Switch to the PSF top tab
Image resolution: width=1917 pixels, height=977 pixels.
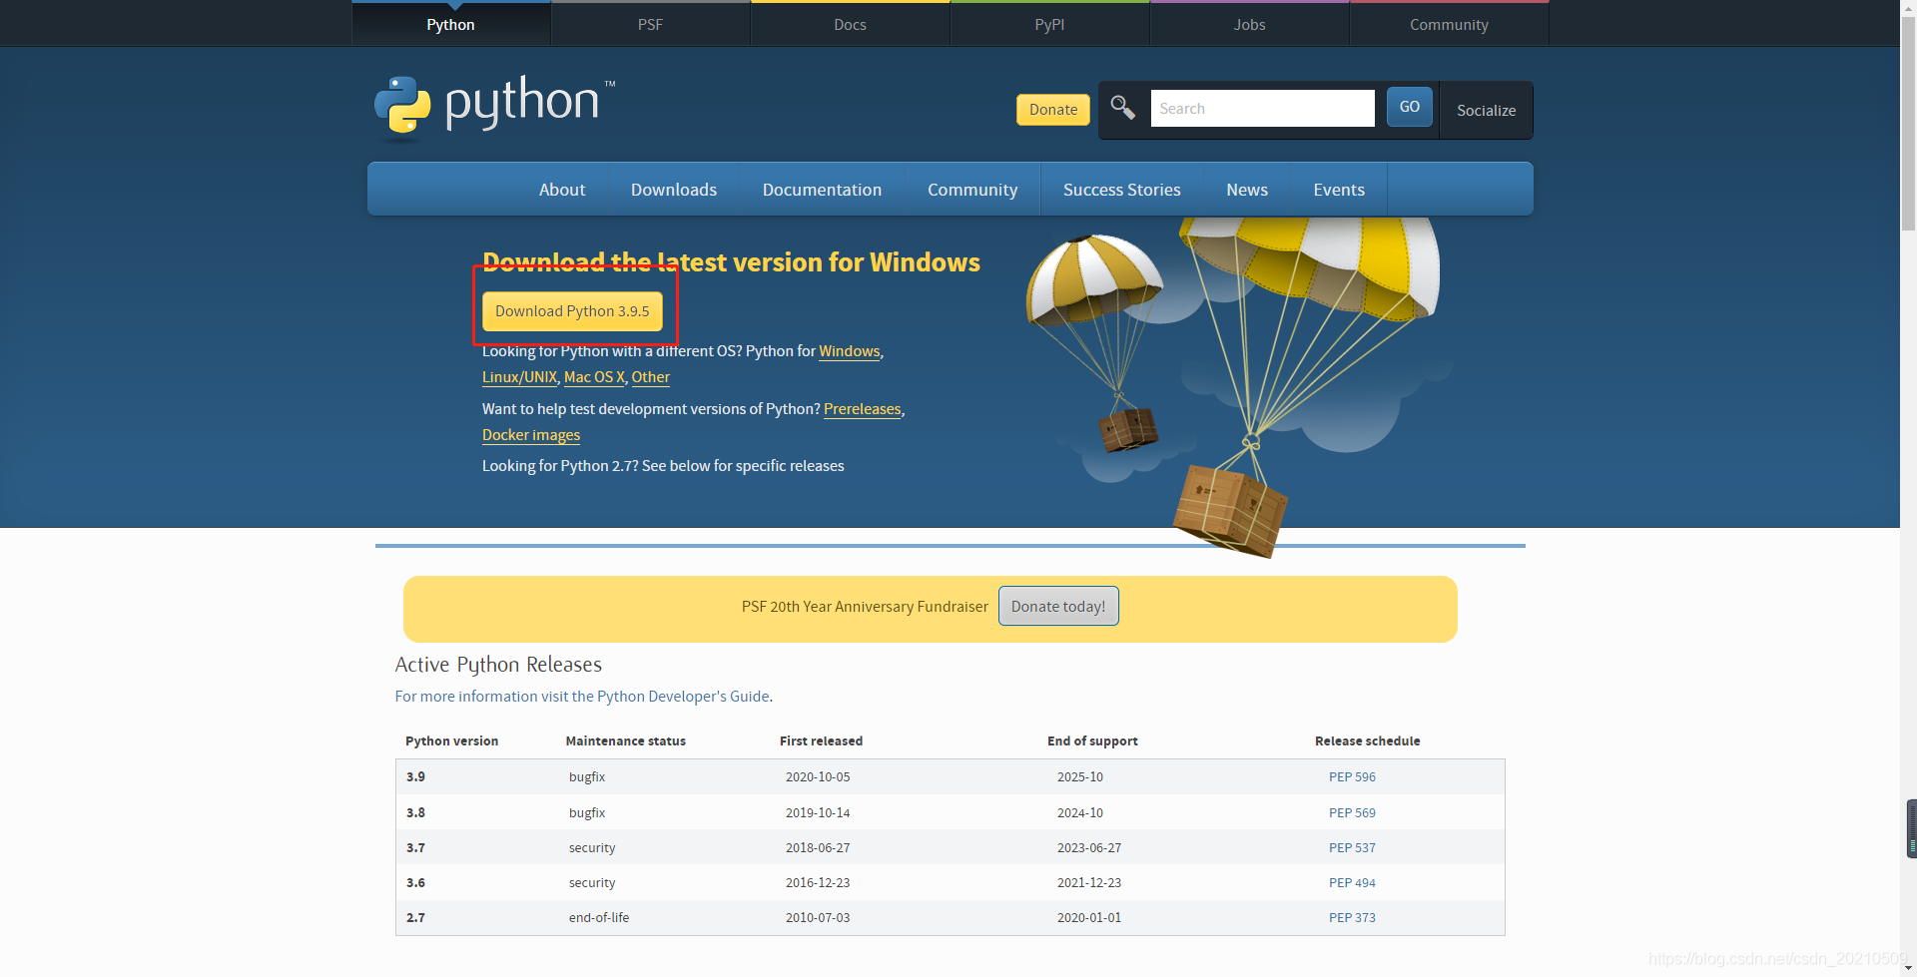[650, 24]
